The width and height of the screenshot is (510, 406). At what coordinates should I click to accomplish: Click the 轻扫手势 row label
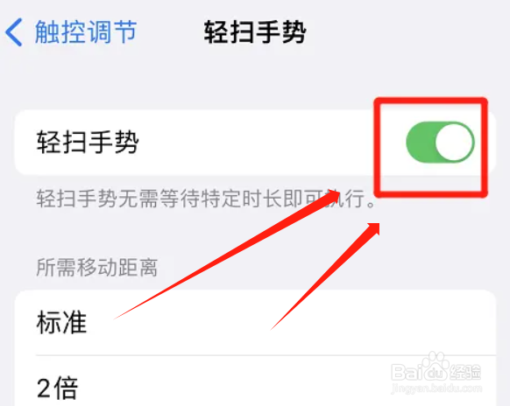click(88, 143)
